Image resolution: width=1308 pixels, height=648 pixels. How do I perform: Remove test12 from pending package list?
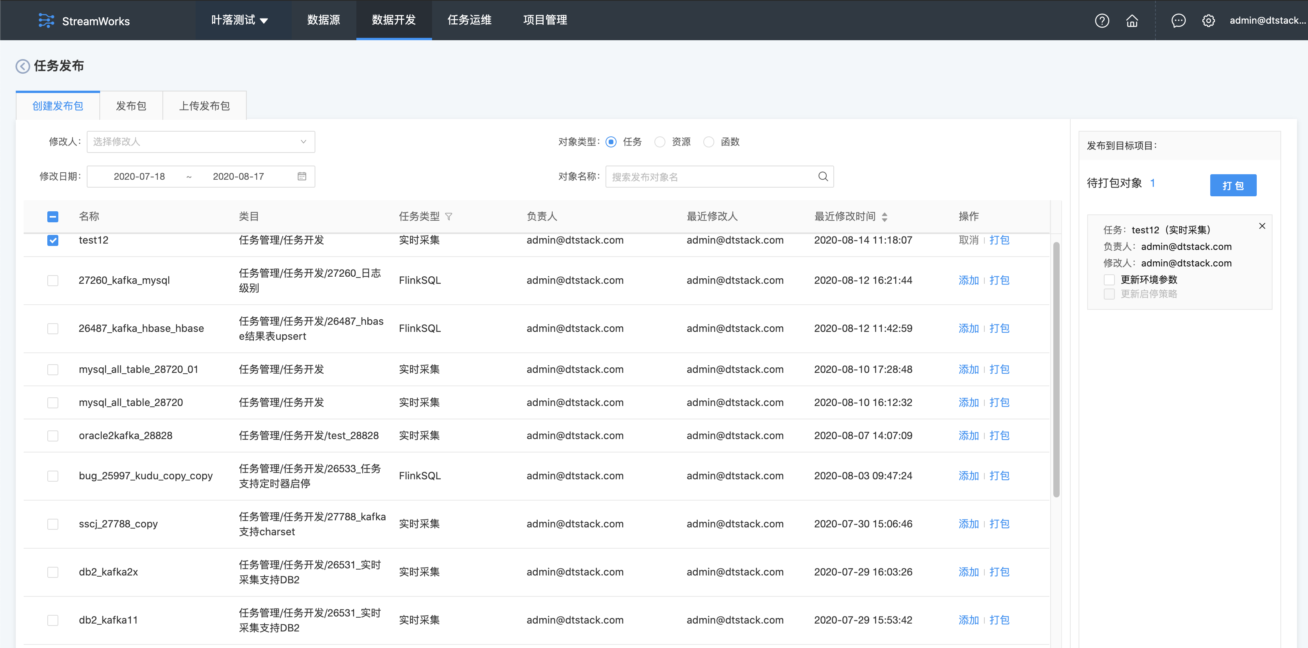[x=1262, y=226]
